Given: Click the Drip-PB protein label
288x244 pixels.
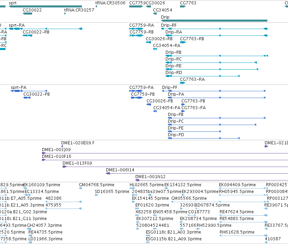Looking at the screenshot, I should (176, 115).
